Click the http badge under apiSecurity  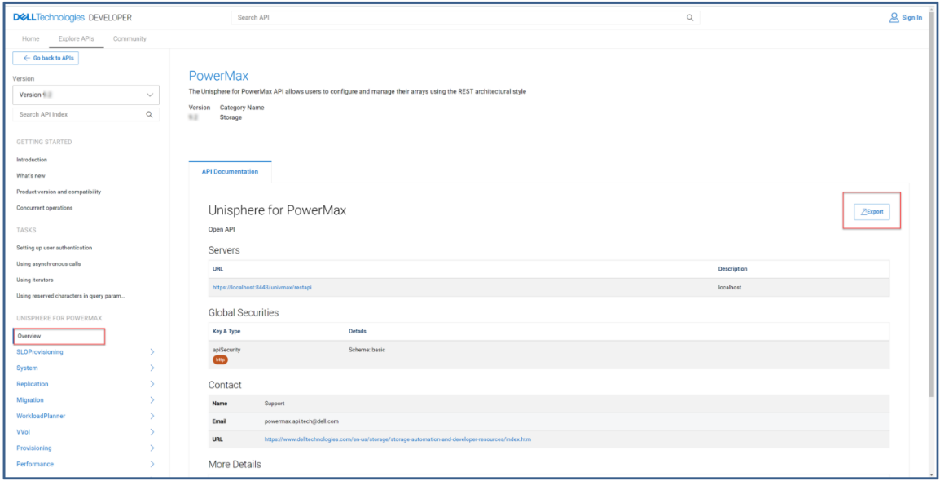click(220, 360)
